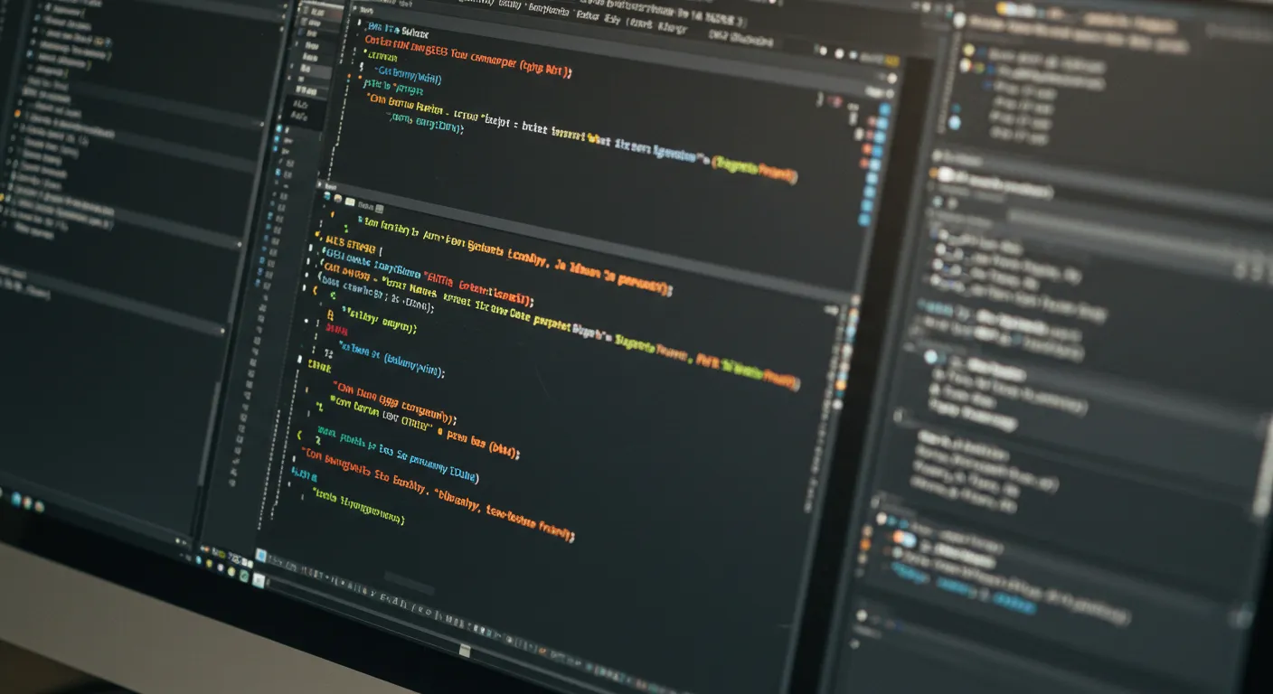Click the topmost blue marker in editor's right gutter
1273x694 pixels.
pyautogui.click(x=884, y=110)
